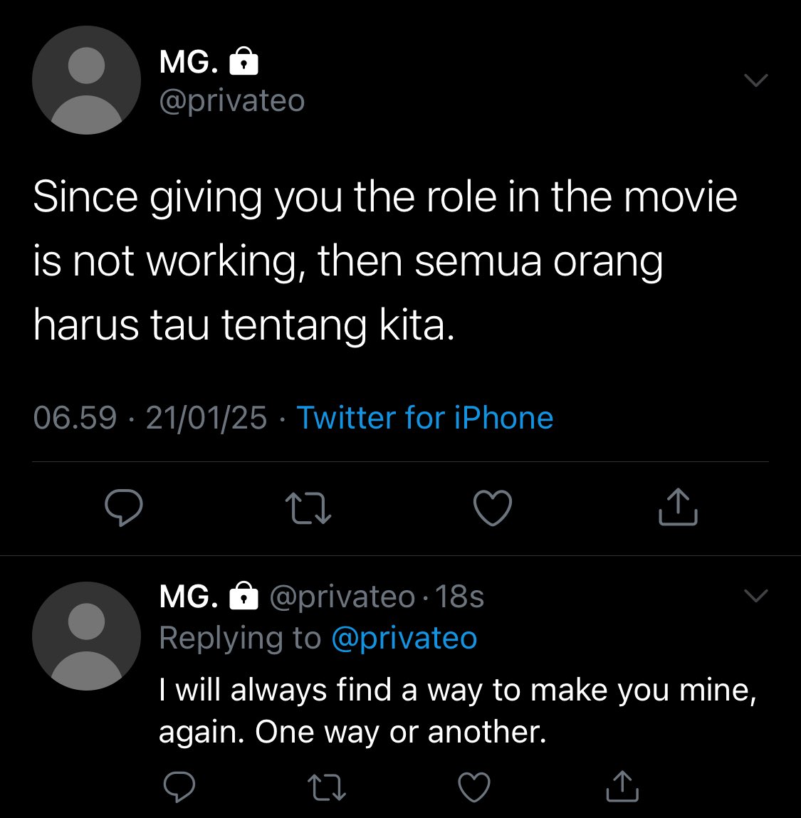The width and height of the screenshot is (801, 818).
Task: Like the reply tweet
Action: pyautogui.click(x=473, y=787)
